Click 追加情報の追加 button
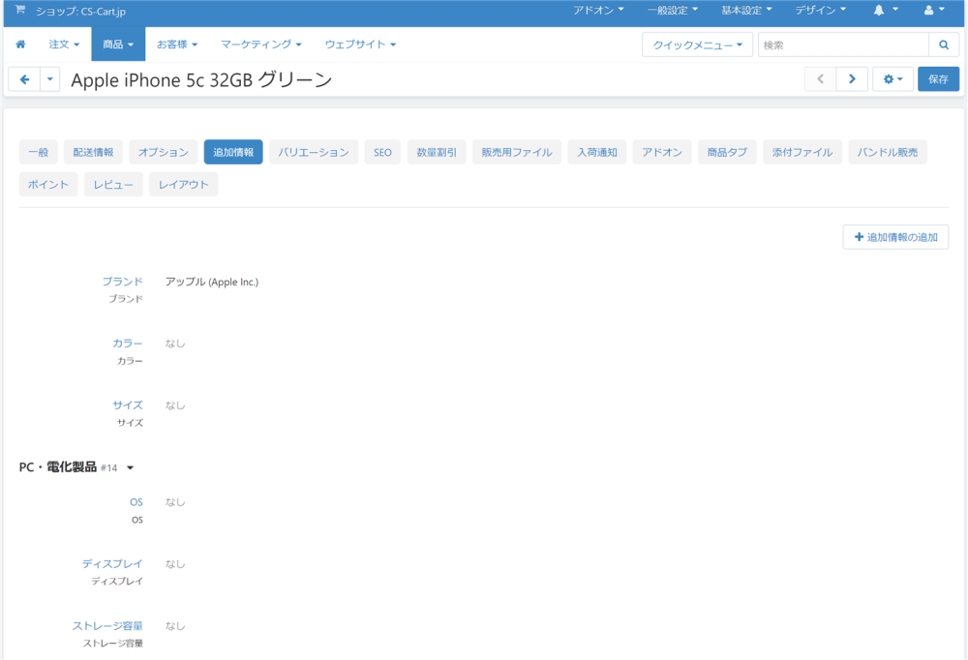Image resolution: width=968 pixels, height=660 pixels. tap(895, 237)
